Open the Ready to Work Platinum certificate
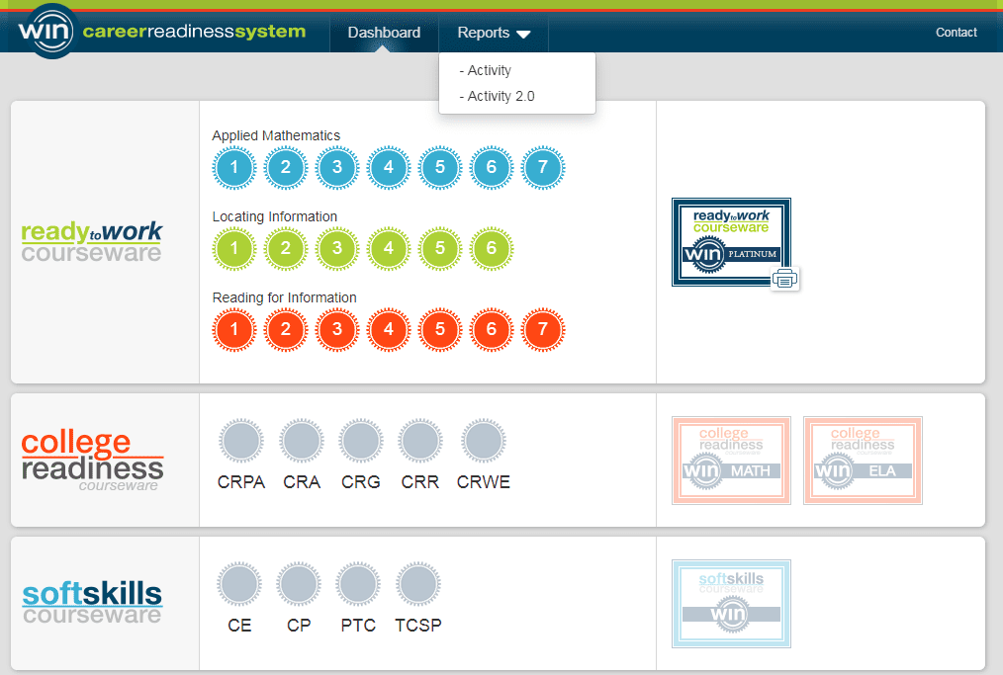 click(730, 241)
